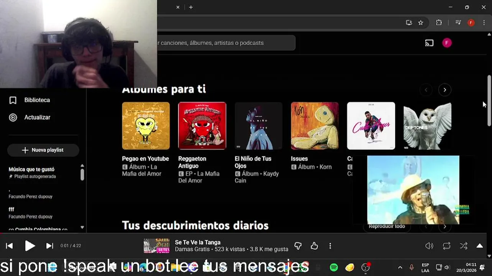Open Chrome extensions puzzle icon

[x=439, y=23]
